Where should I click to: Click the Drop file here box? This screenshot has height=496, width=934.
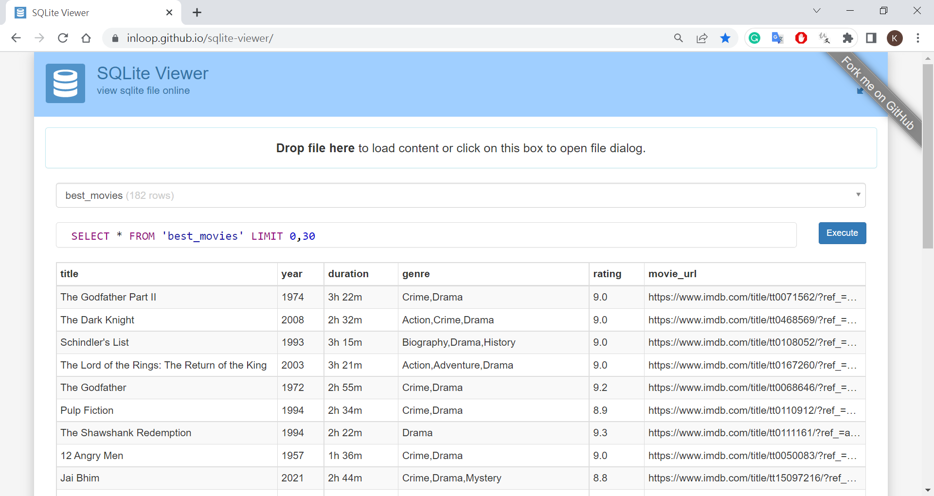461,148
